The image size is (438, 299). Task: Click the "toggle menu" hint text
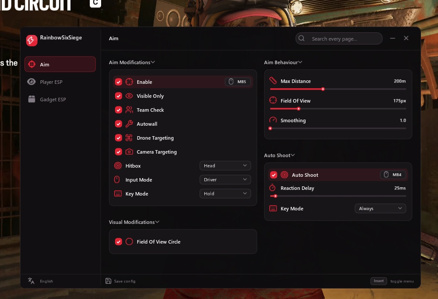(402, 281)
